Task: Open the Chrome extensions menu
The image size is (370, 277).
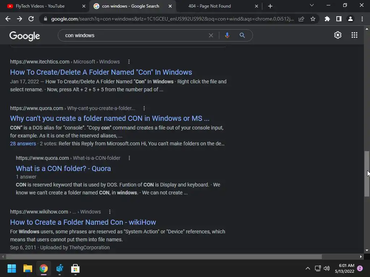Action: coord(327,19)
